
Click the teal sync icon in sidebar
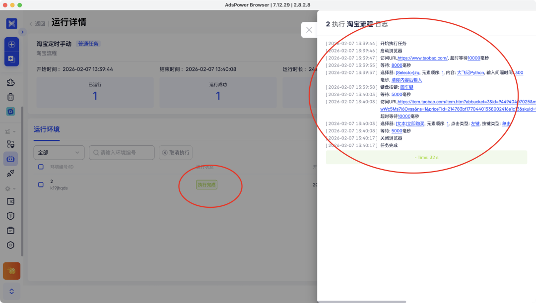10,112
